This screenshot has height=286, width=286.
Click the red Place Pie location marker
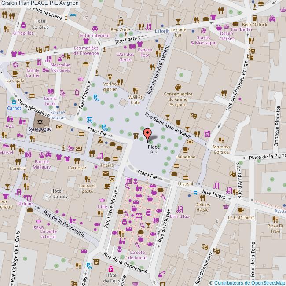pos(148,133)
